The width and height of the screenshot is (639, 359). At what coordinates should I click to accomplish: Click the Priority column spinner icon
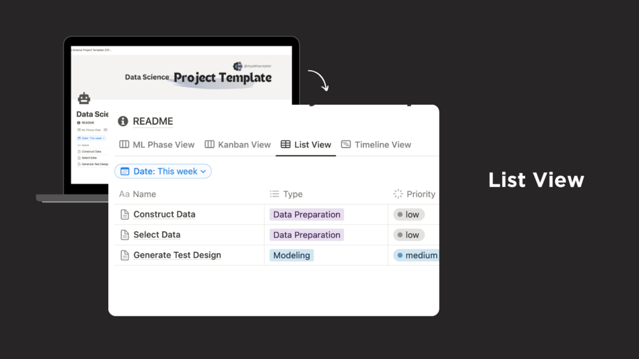click(x=398, y=194)
